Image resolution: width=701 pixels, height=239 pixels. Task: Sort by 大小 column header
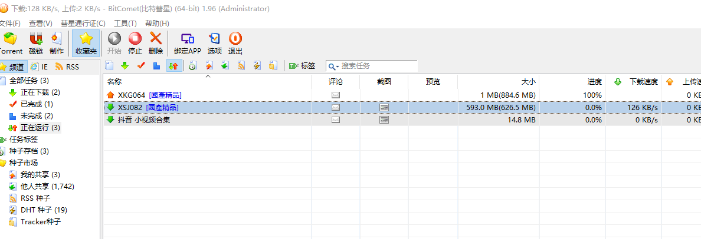coord(498,82)
